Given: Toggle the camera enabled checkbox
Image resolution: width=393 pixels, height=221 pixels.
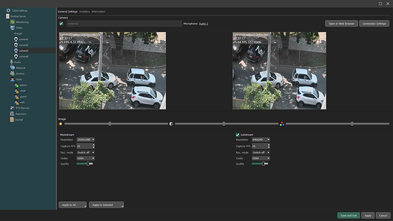Looking at the screenshot, I should click(61, 24).
